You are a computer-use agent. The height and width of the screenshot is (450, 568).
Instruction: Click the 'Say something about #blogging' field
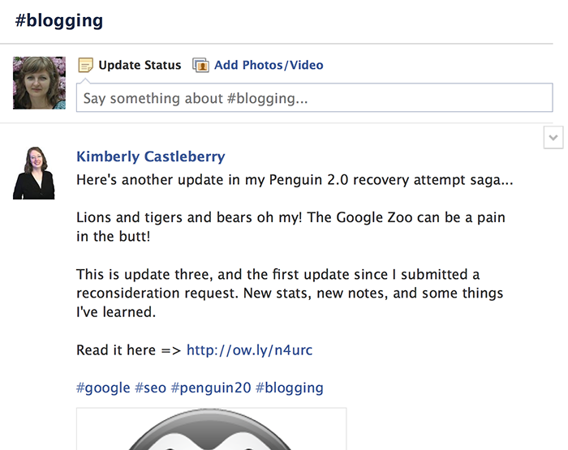pyautogui.click(x=313, y=99)
